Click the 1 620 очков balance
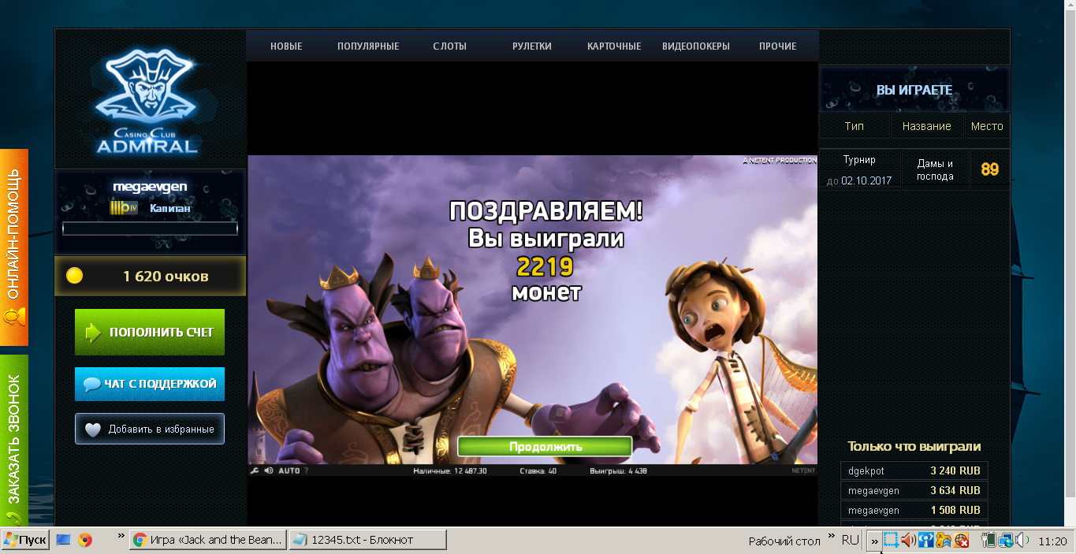The height and width of the screenshot is (554, 1076). coord(166,276)
